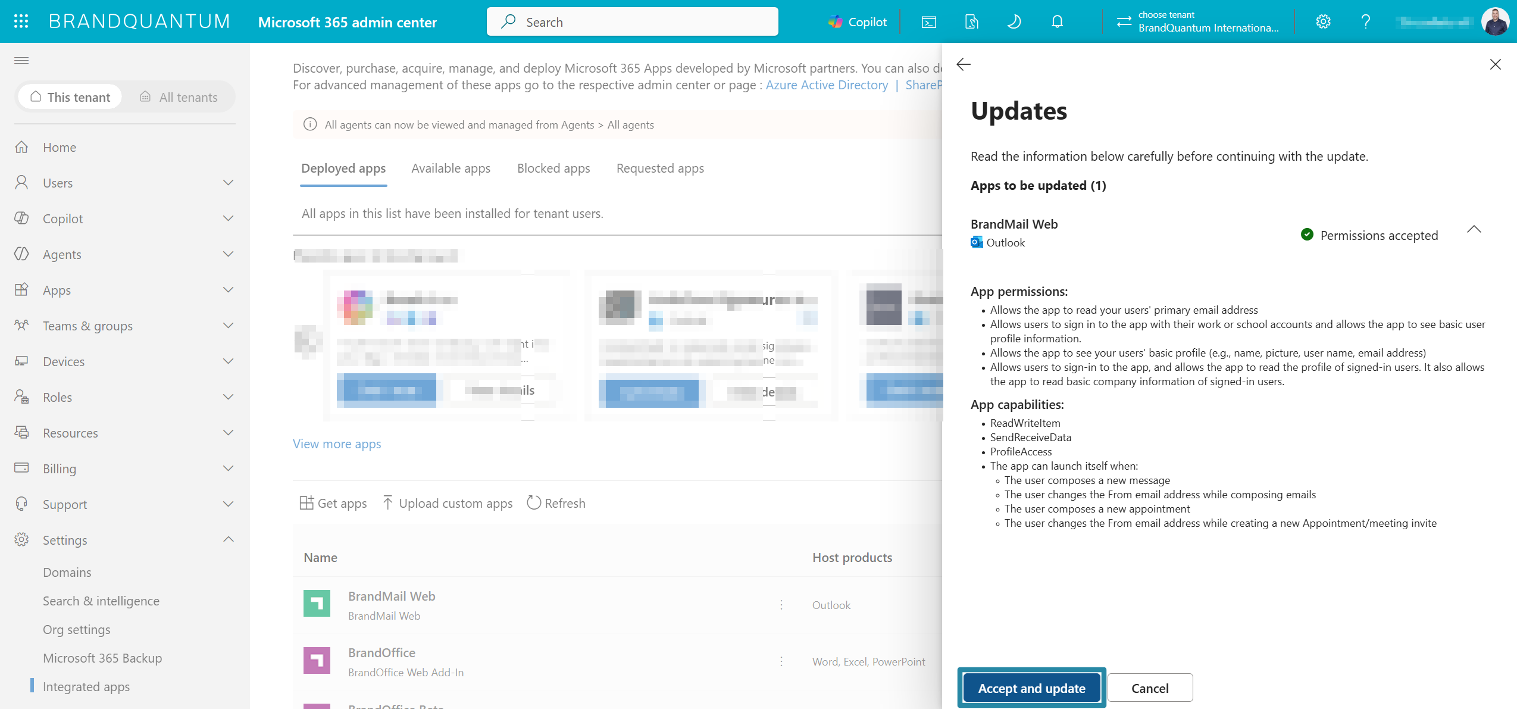Refresh the deployed apps list
Viewport: 1517px width, 709px height.
coord(556,503)
